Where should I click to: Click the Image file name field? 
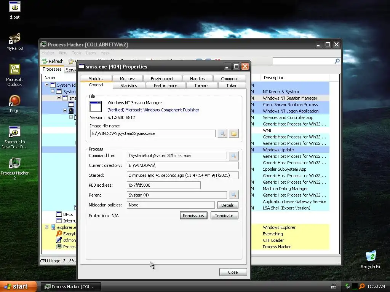click(153, 133)
